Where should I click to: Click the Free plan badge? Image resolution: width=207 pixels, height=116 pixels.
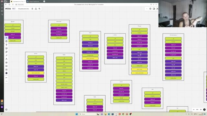pos(14,9)
